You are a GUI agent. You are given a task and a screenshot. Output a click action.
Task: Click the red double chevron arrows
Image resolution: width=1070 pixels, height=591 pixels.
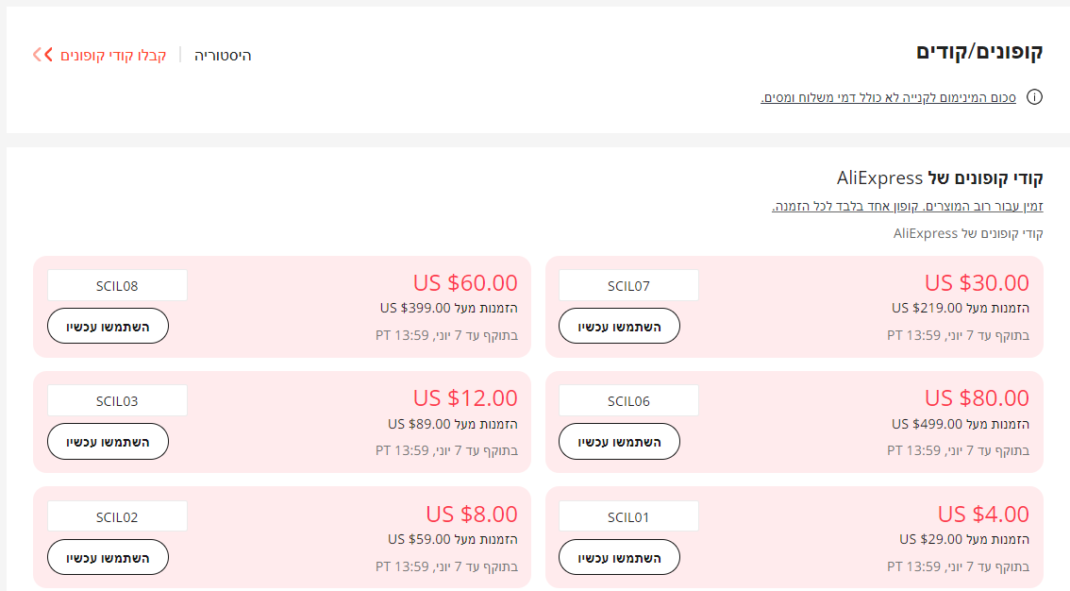[42, 55]
